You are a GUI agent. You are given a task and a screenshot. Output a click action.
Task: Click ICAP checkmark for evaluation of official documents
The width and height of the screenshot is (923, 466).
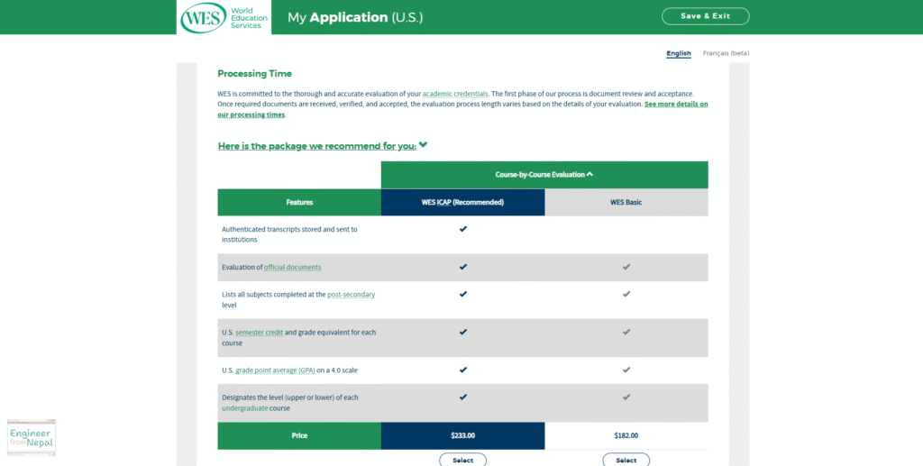click(x=463, y=267)
